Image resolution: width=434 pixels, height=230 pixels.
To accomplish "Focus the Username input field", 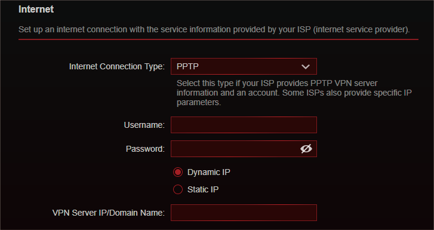I will click(244, 125).
